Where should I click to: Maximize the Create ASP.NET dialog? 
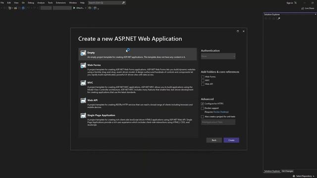[x=238, y=31]
